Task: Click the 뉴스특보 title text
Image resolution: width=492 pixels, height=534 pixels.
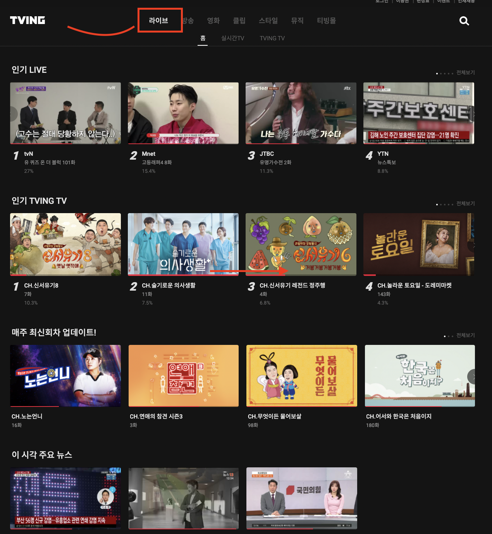Action: (387, 162)
